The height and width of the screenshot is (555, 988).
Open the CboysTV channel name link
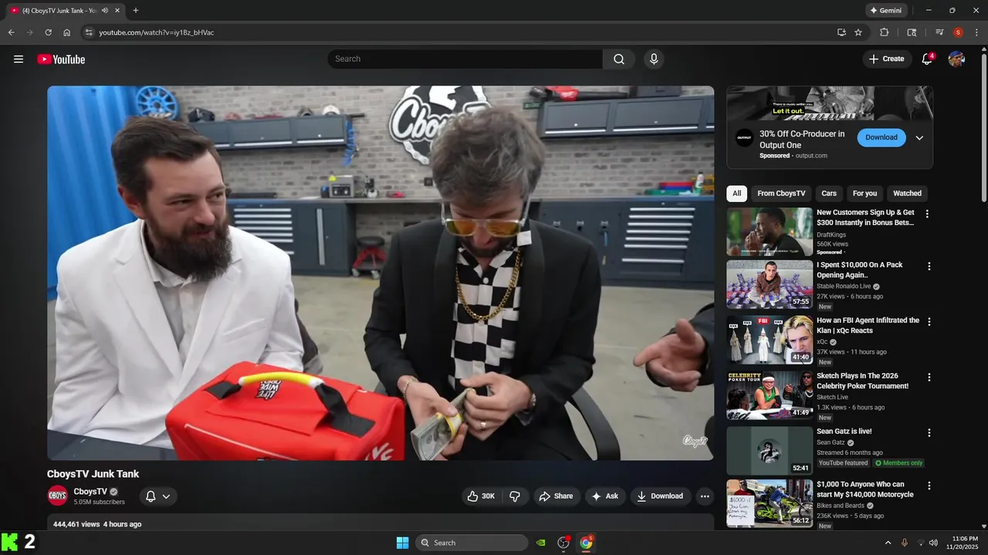pos(90,492)
